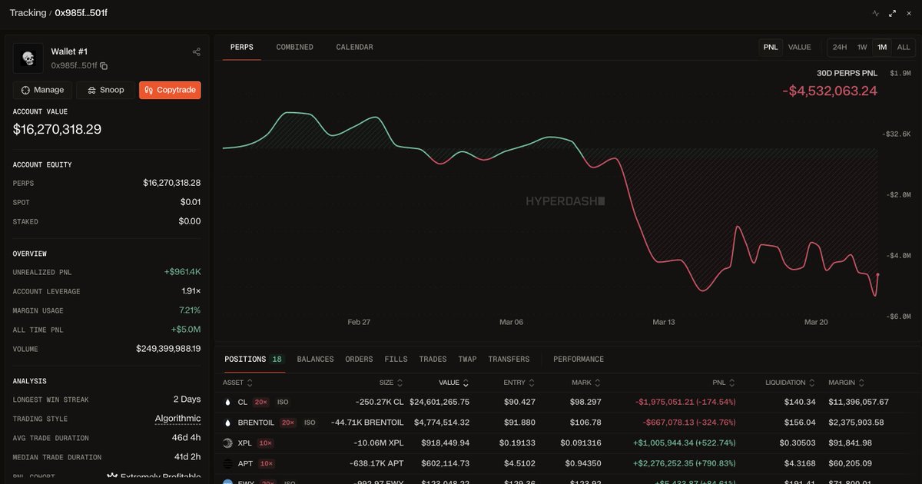The image size is (922, 484).
Task: Switch the chart to VALUE mode
Action: click(800, 47)
